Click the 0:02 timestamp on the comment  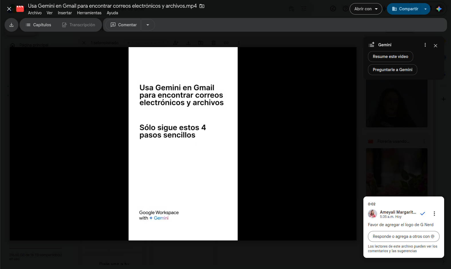click(x=372, y=204)
